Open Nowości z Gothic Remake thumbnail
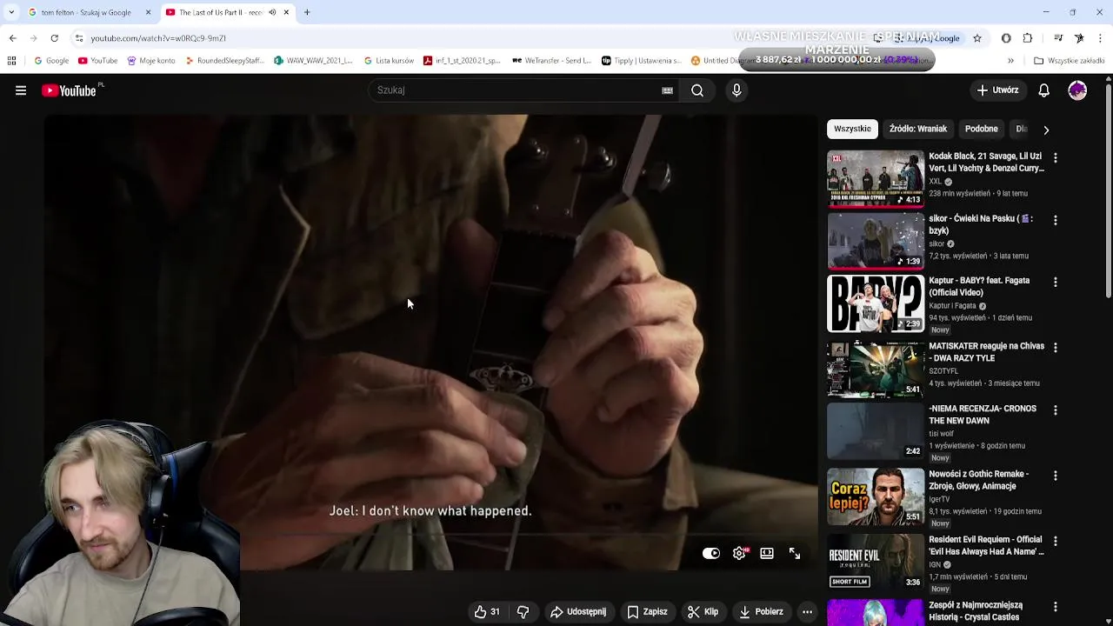This screenshot has height=626, width=1113. (876, 496)
